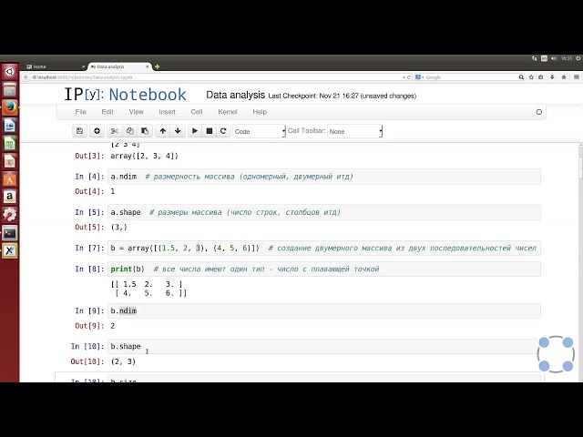This screenshot has width=583, height=437.
Task: Restart kernel circular arrow icon
Action: [x=223, y=131]
